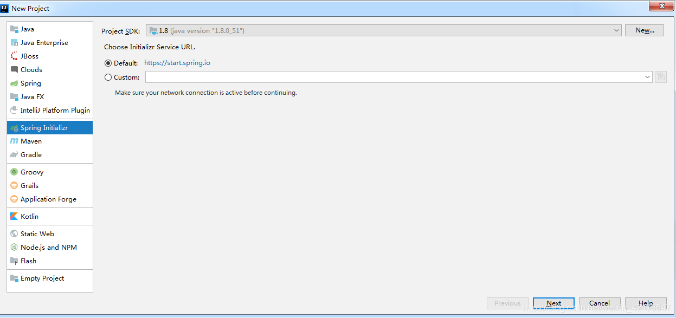Click the Empty Project folder icon
The height and width of the screenshot is (318, 676).
(14, 278)
